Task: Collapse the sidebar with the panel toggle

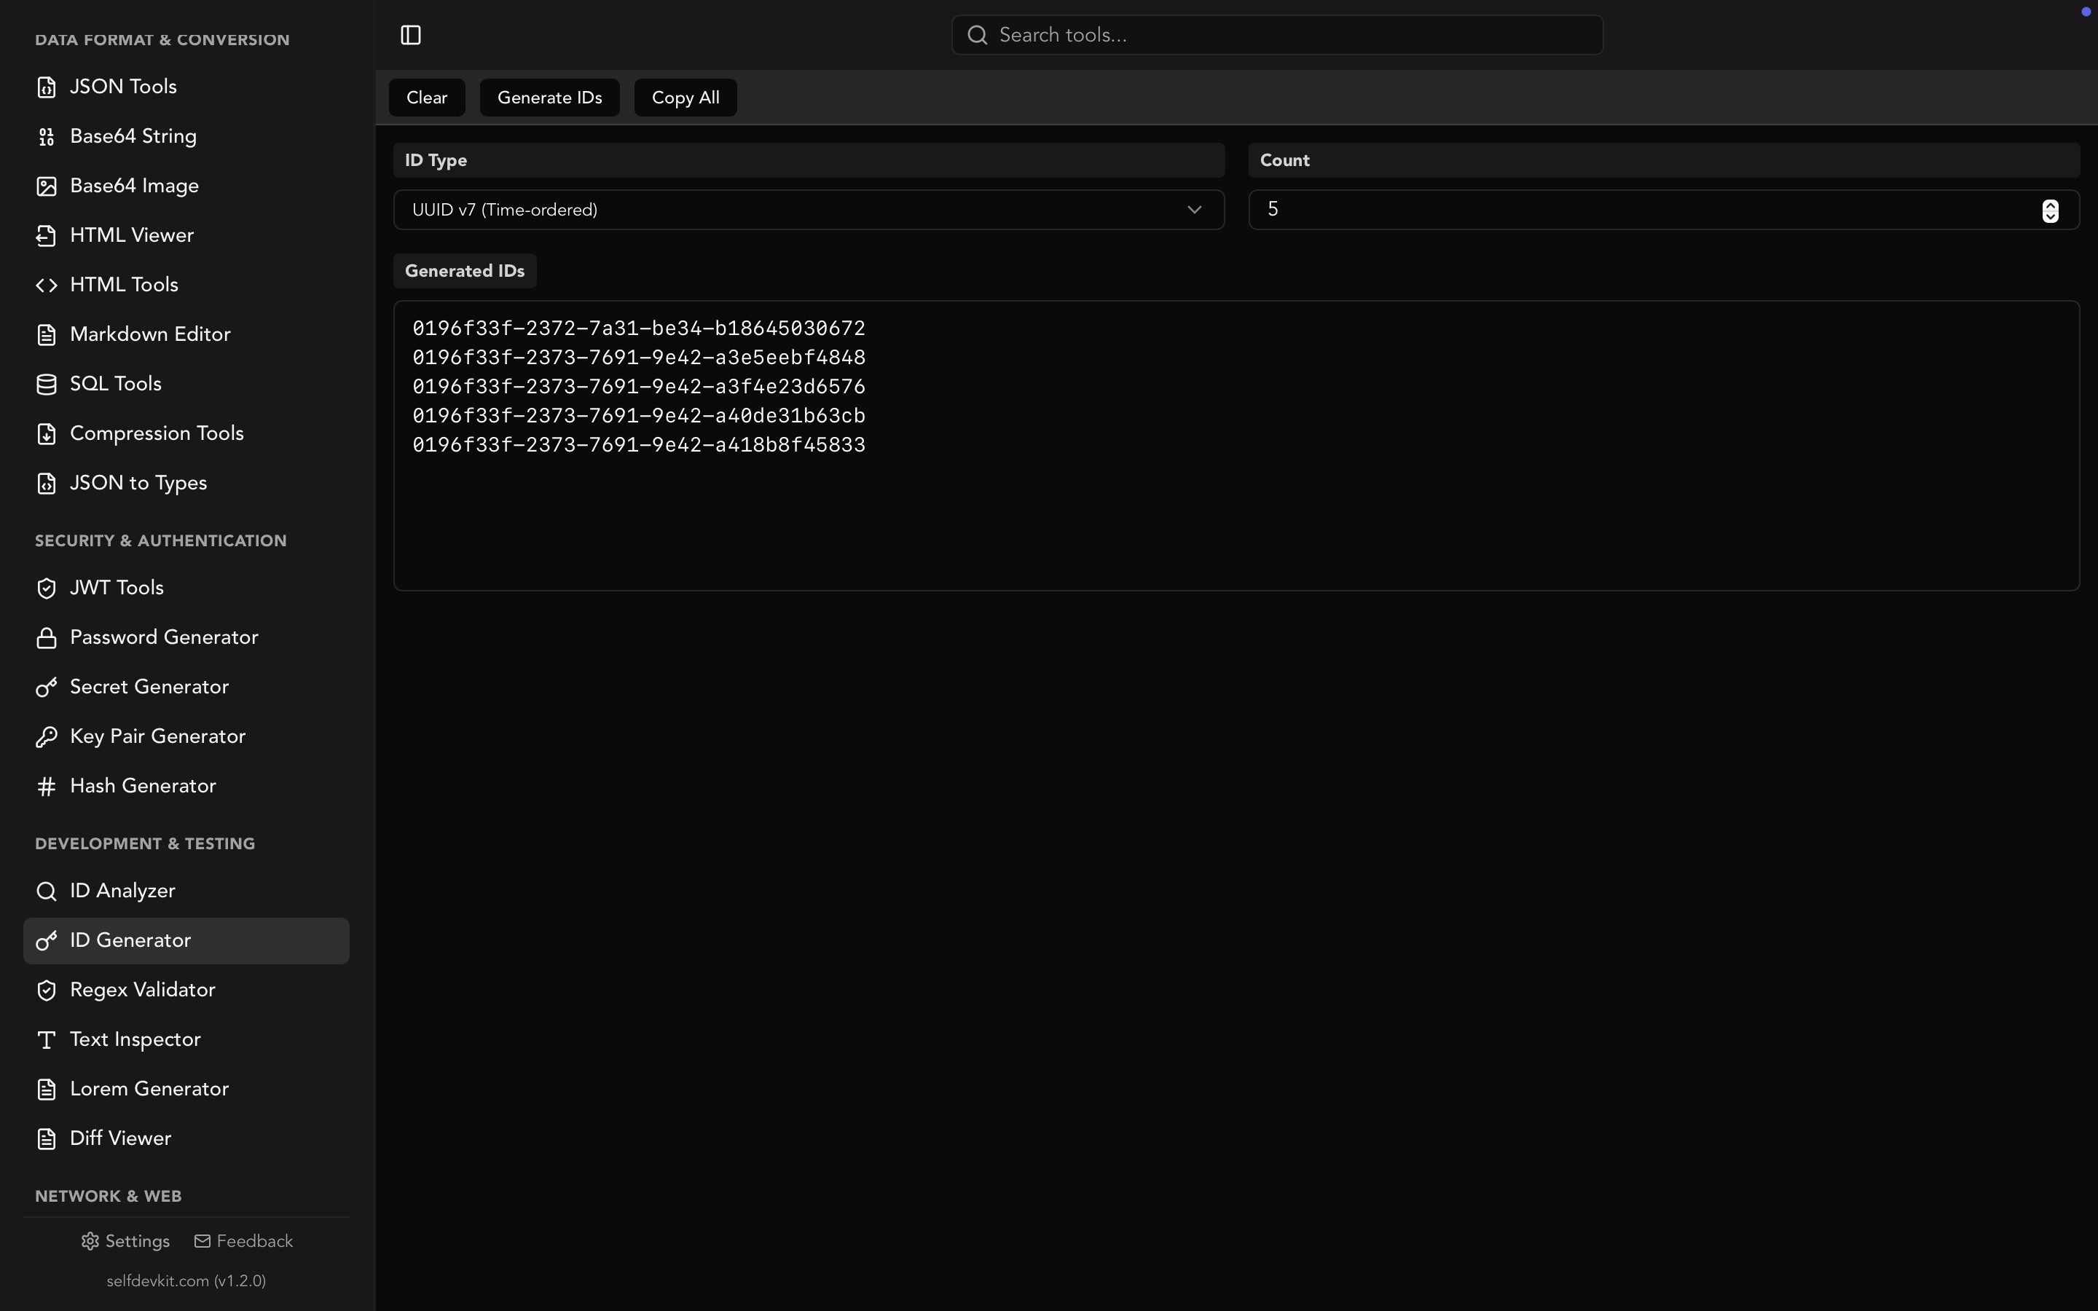Action: click(x=410, y=35)
